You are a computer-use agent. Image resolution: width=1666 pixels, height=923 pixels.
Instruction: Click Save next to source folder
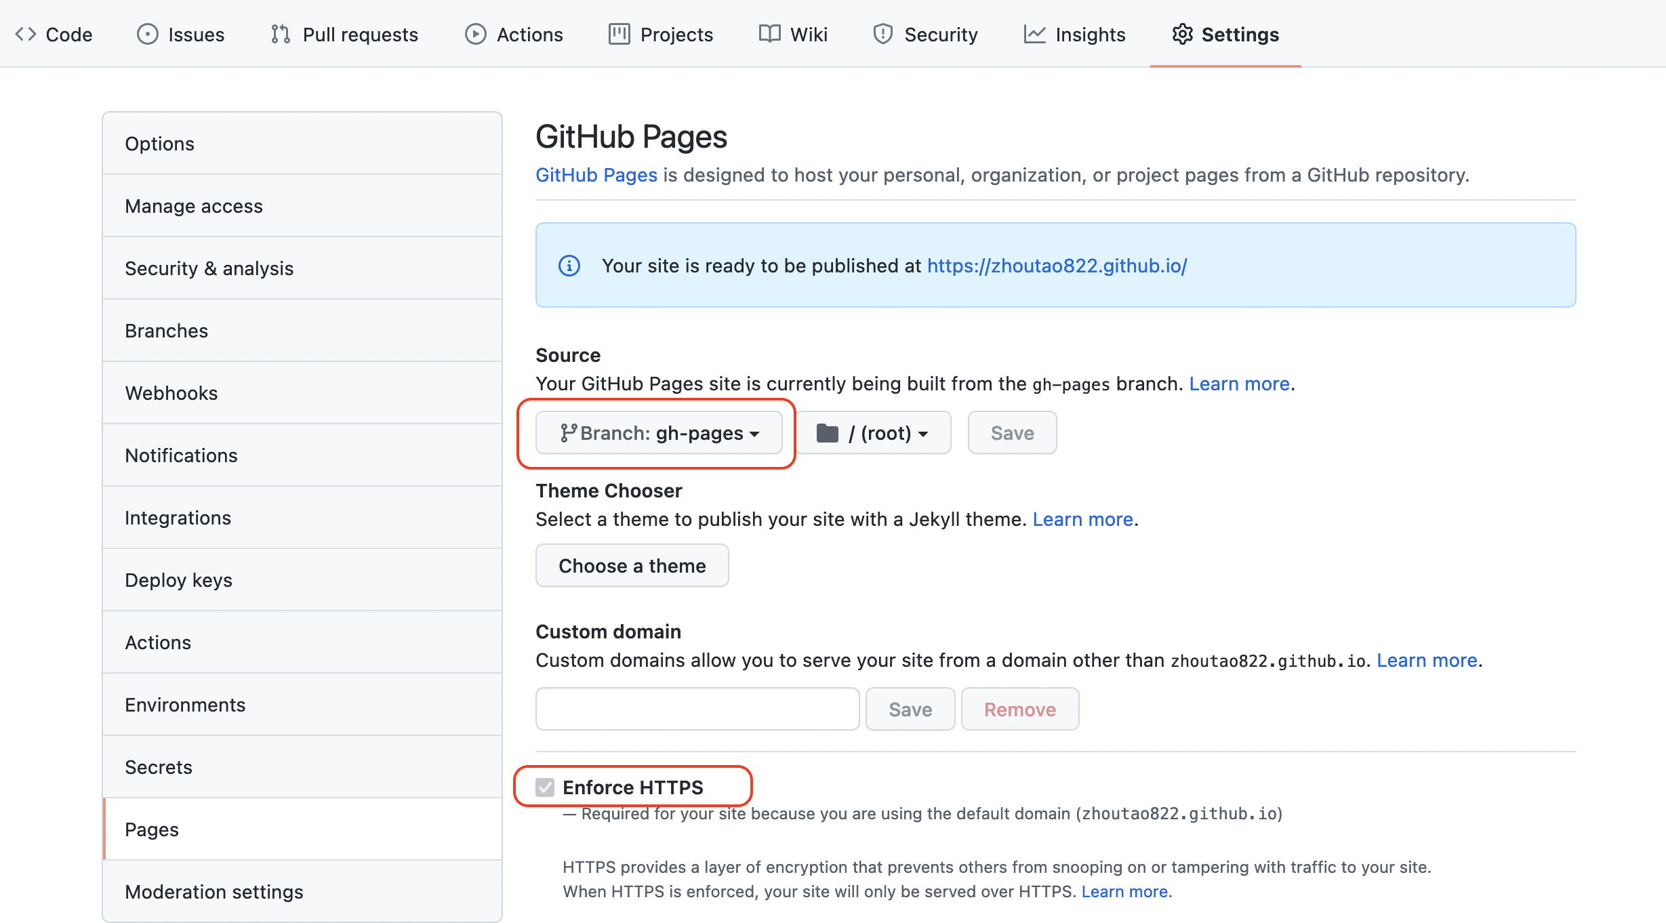tap(1012, 433)
